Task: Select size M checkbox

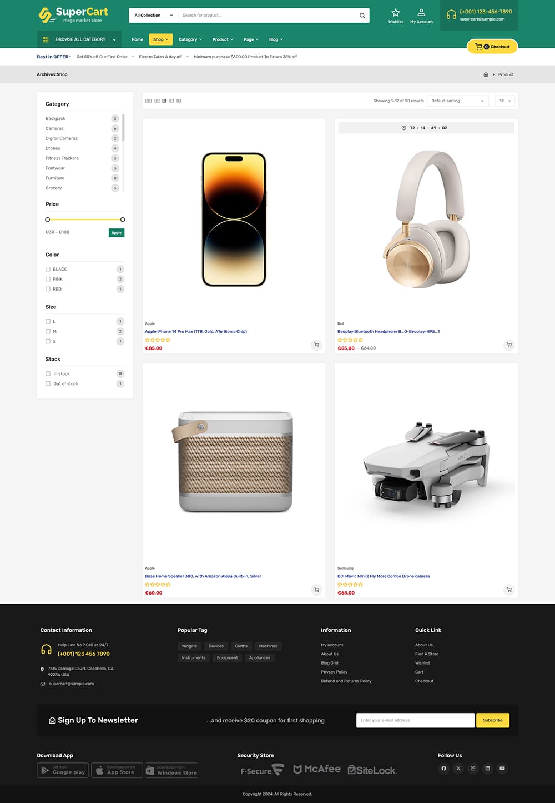Action: coord(48,331)
